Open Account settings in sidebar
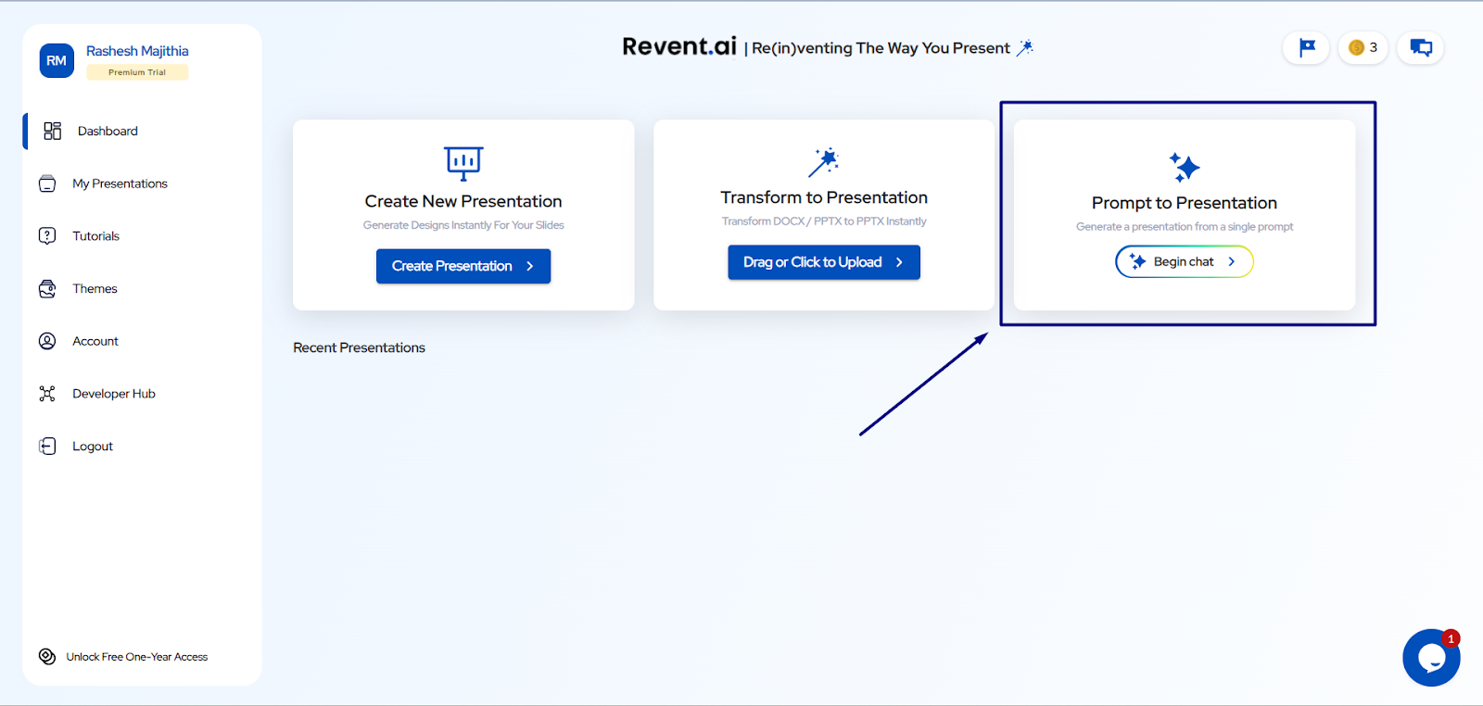Screen dimensions: 1483x706 95,342
